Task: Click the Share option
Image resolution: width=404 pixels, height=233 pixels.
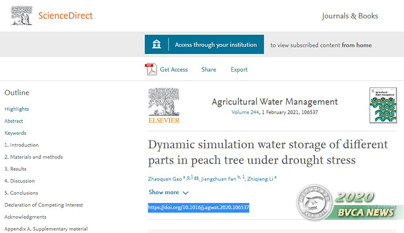Action: click(x=209, y=69)
